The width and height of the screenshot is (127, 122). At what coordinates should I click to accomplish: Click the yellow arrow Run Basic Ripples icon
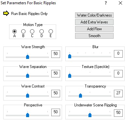(x=6, y=13)
